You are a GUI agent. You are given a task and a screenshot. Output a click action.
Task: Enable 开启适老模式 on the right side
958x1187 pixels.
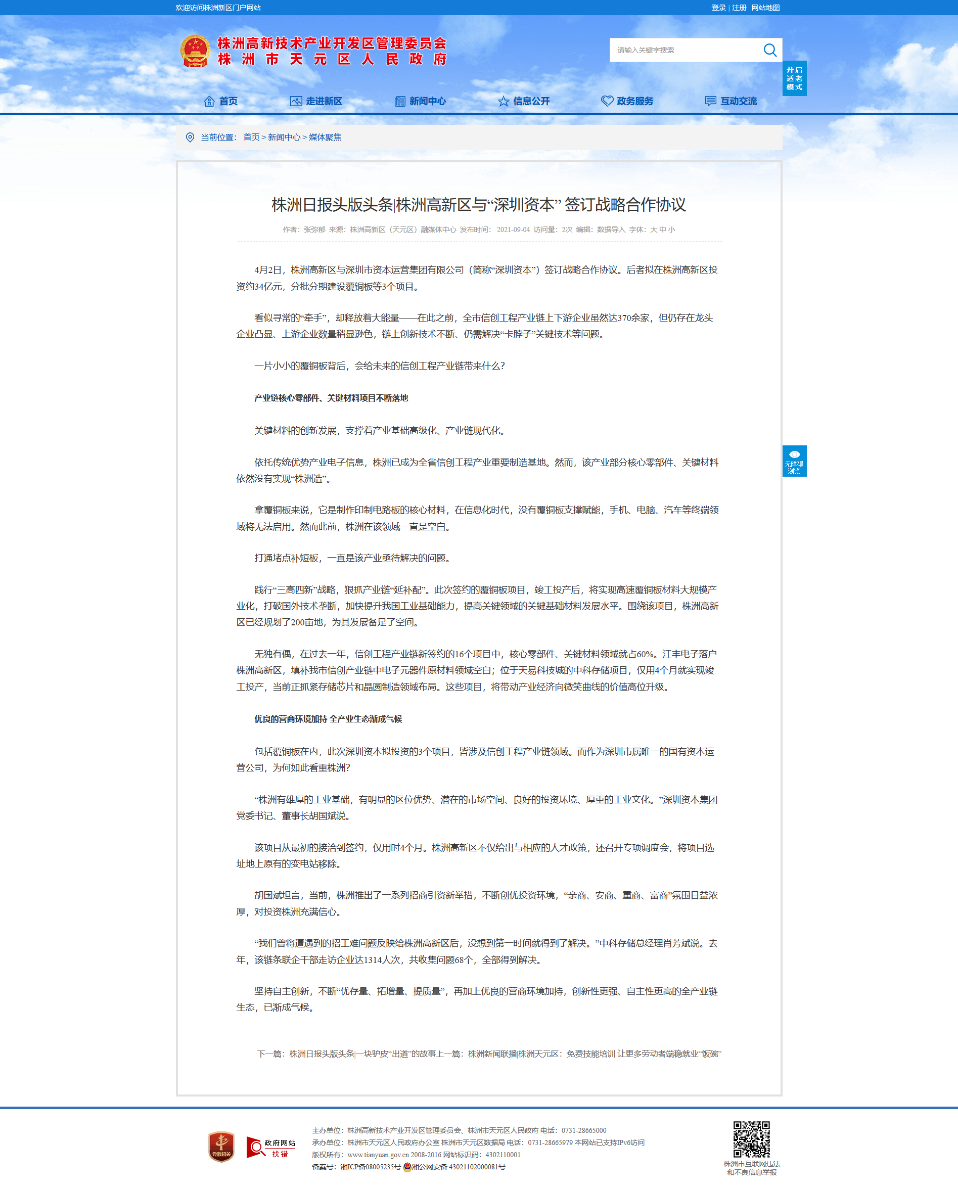point(794,78)
